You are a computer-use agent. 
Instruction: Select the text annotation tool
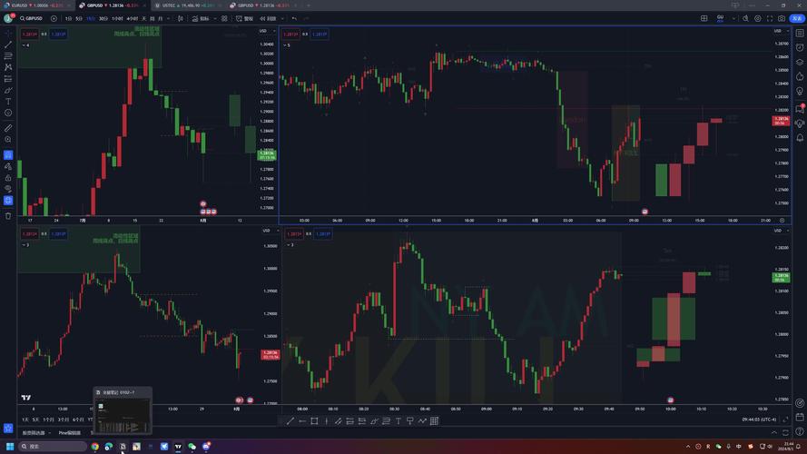pos(8,102)
